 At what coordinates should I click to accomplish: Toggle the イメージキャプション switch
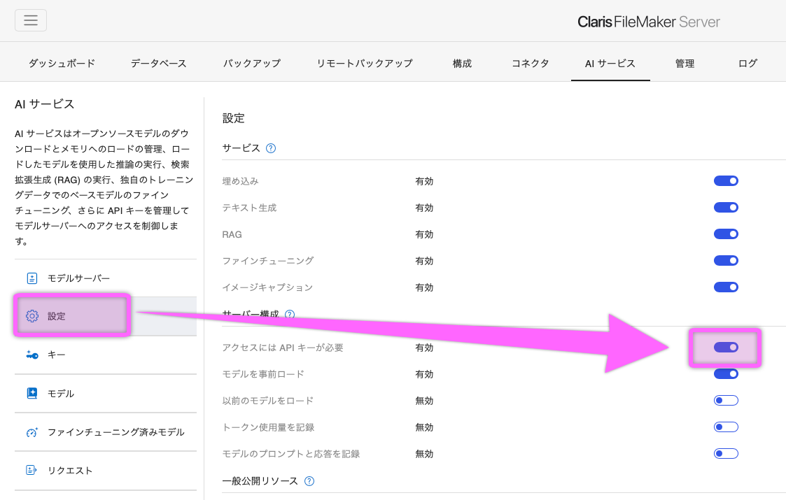click(726, 287)
